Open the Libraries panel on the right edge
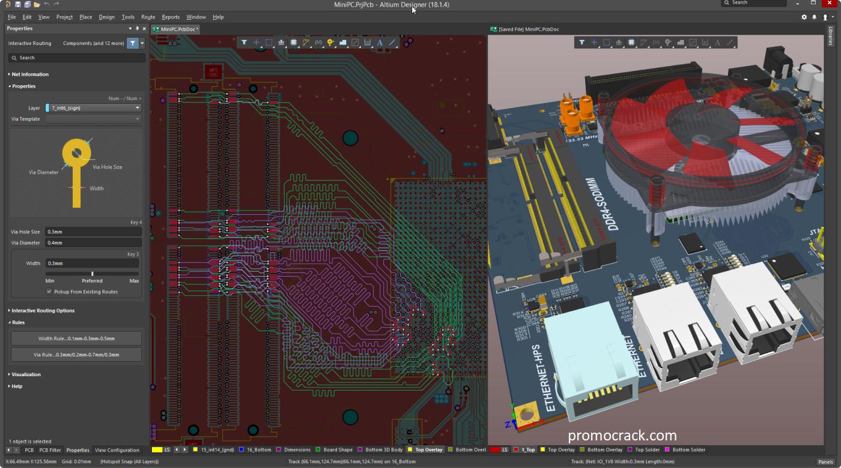This screenshot has width=841, height=468. click(x=833, y=37)
